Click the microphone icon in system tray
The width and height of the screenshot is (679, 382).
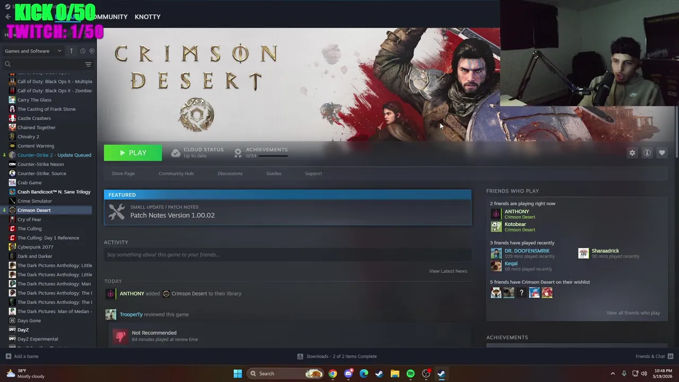(624, 374)
